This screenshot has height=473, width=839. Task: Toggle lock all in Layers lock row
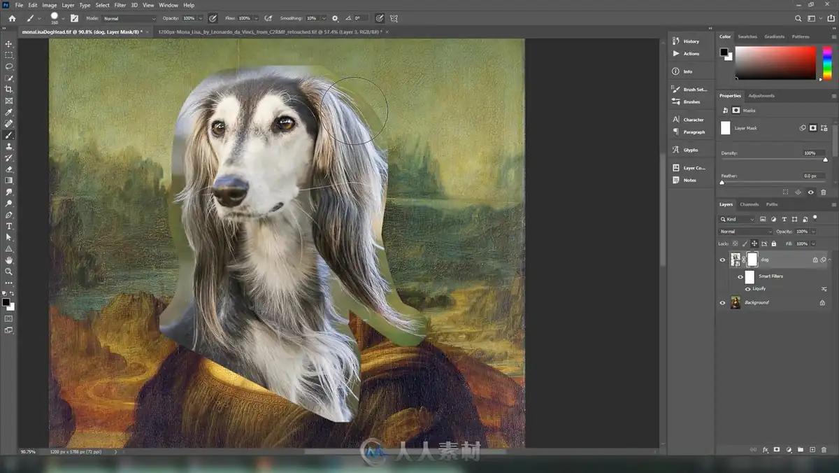point(773,243)
